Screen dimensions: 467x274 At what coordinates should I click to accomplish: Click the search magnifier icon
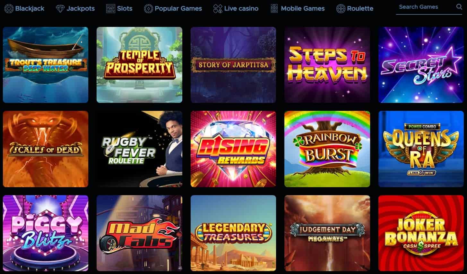(x=459, y=7)
